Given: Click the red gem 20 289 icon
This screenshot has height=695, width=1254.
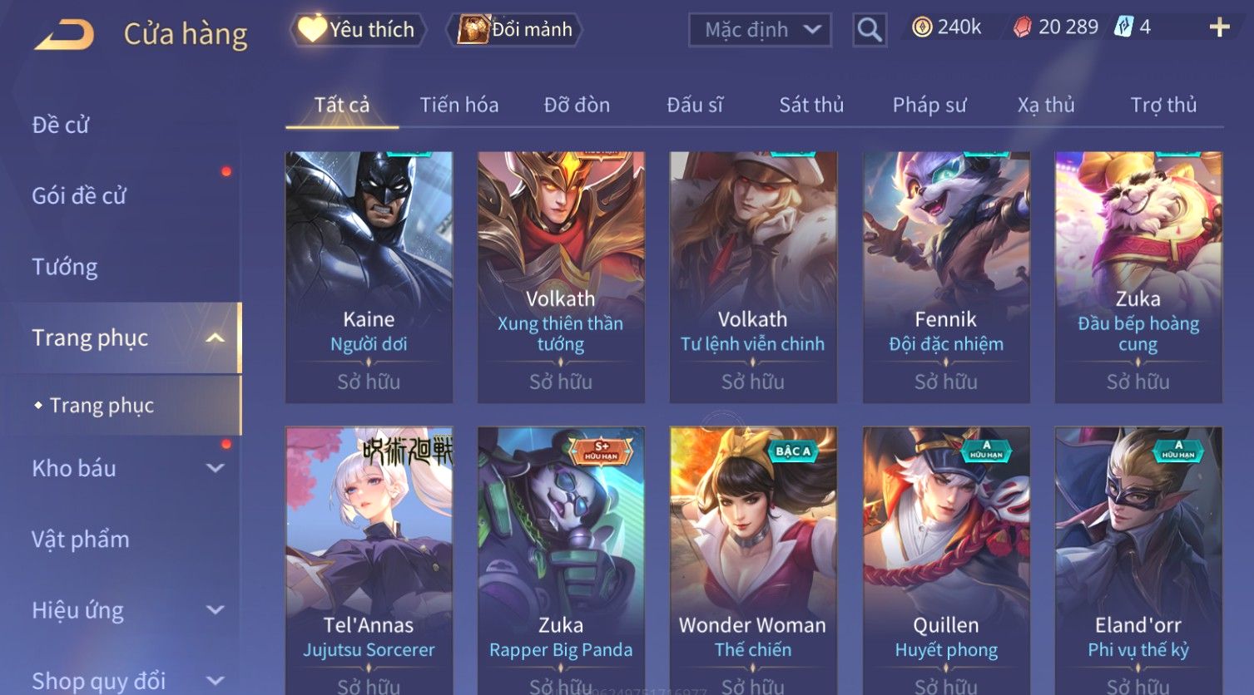Looking at the screenshot, I should pos(1022,27).
